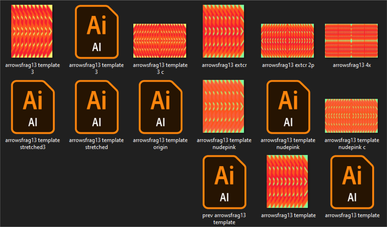This screenshot has height=227, width=387.
Task: Click the 'arrowsfrag13 template' name under the Illustrator icon
Action: [x=352, y=215]
